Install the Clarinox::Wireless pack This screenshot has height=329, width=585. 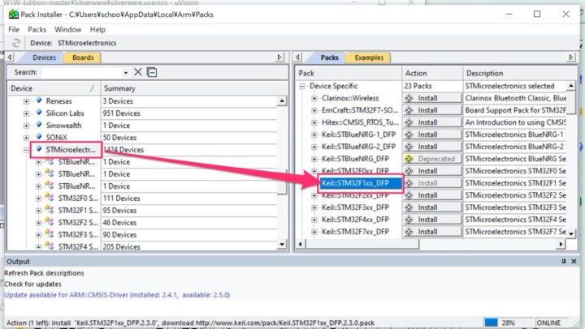click(x=432, y=98)
